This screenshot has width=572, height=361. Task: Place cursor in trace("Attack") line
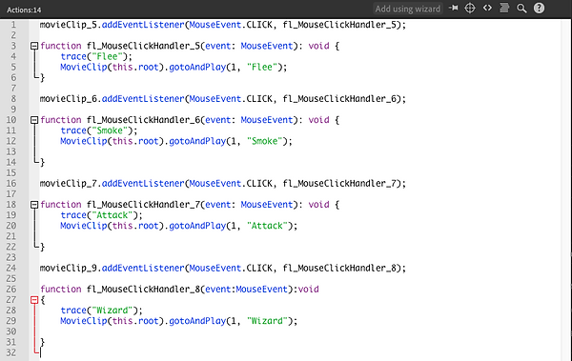tap(101, 215)
